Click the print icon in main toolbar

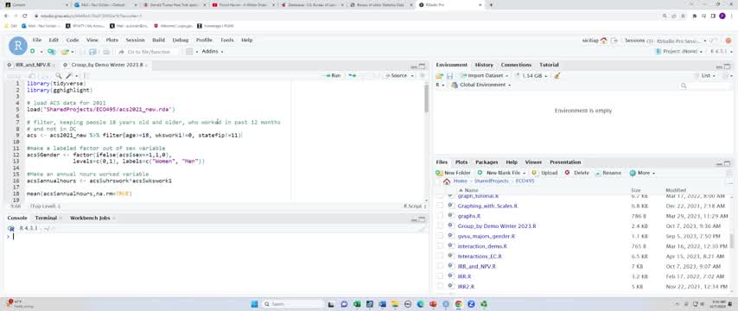pos(106,51)
